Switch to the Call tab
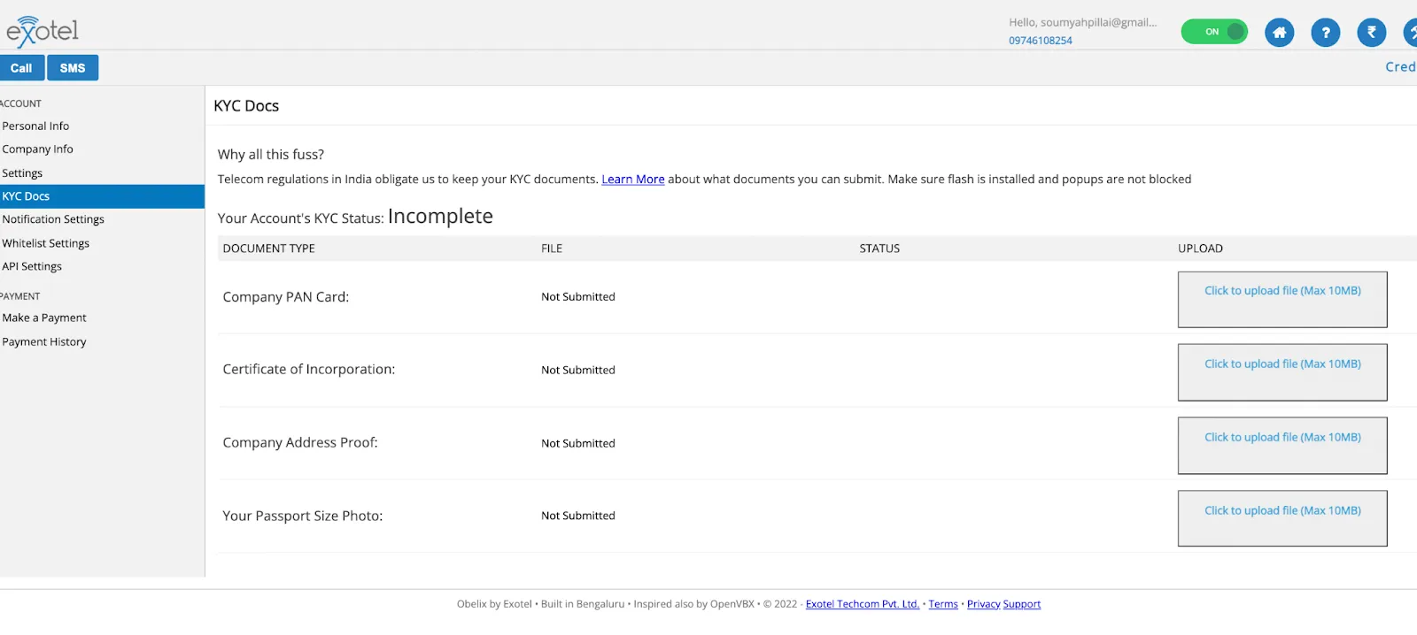 click(x=21, y=68)
